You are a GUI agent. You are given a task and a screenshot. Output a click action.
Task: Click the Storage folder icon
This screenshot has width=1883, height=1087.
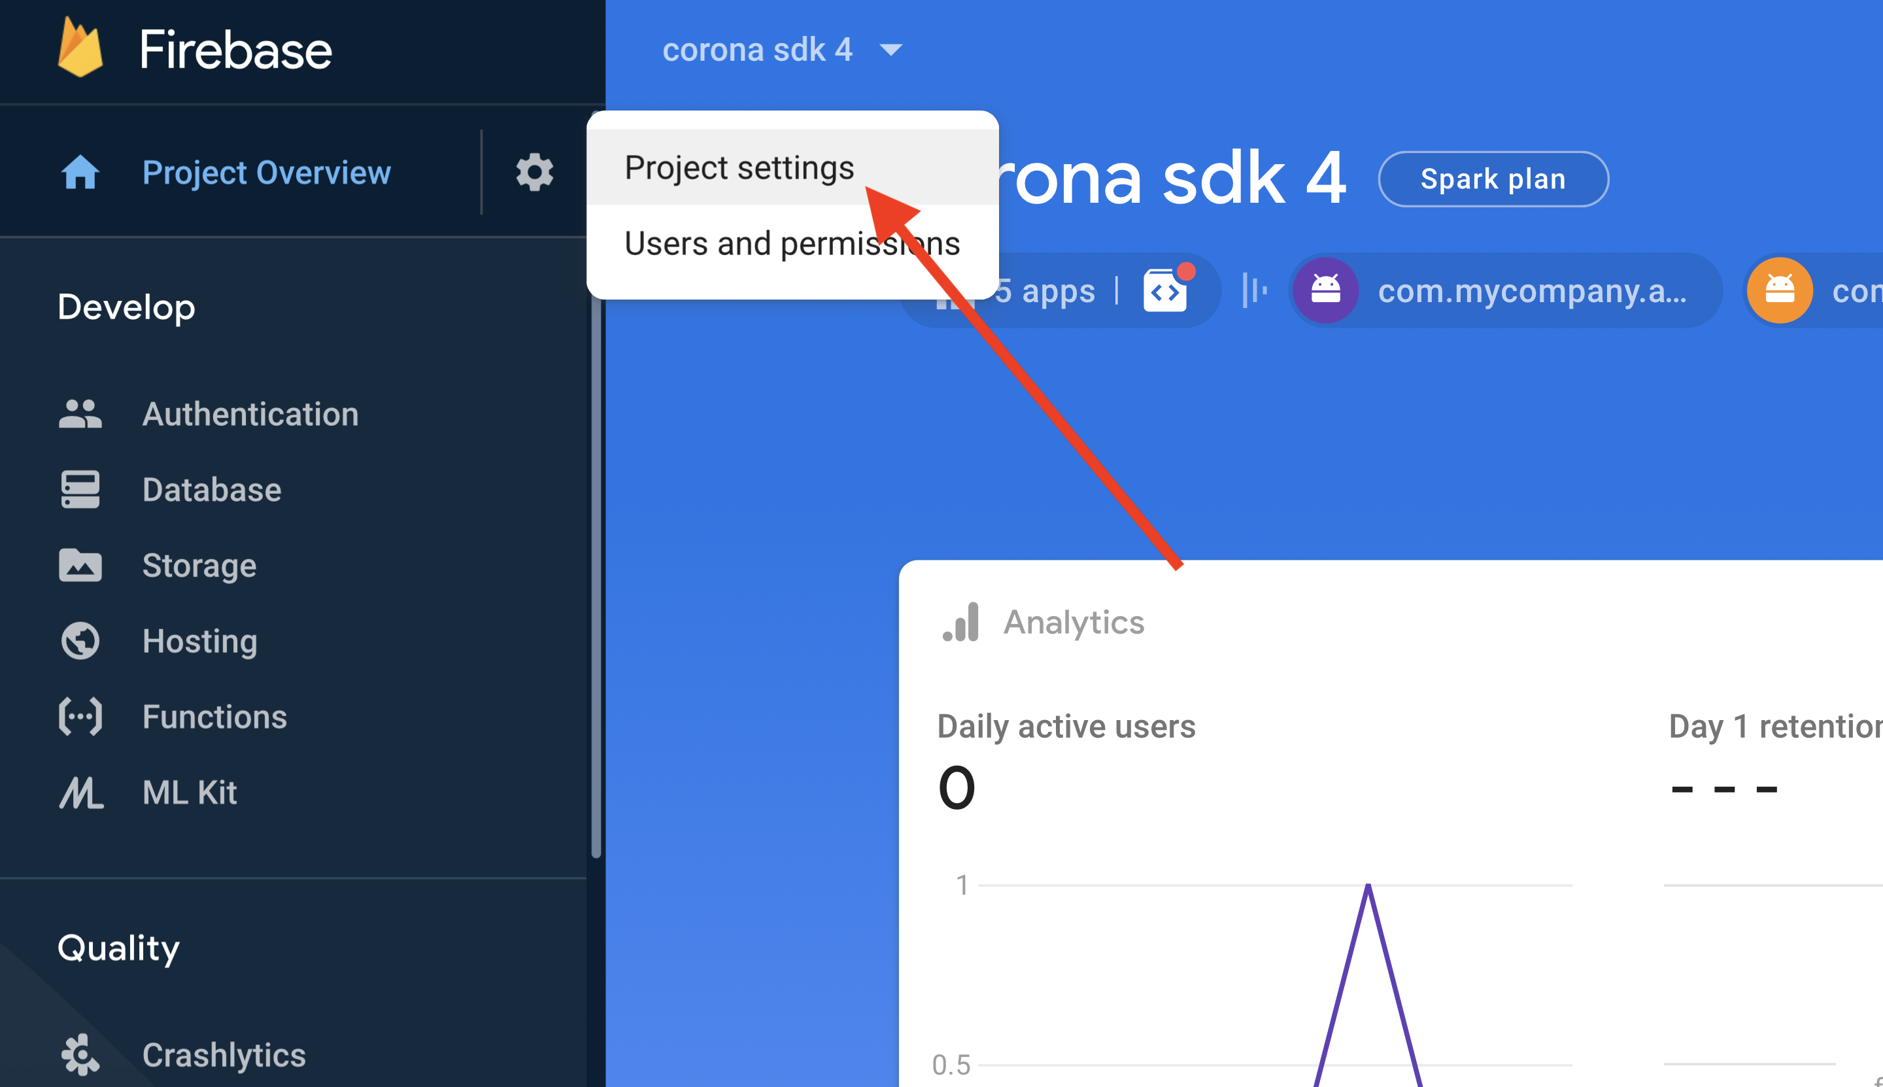(x=80, y=565)
